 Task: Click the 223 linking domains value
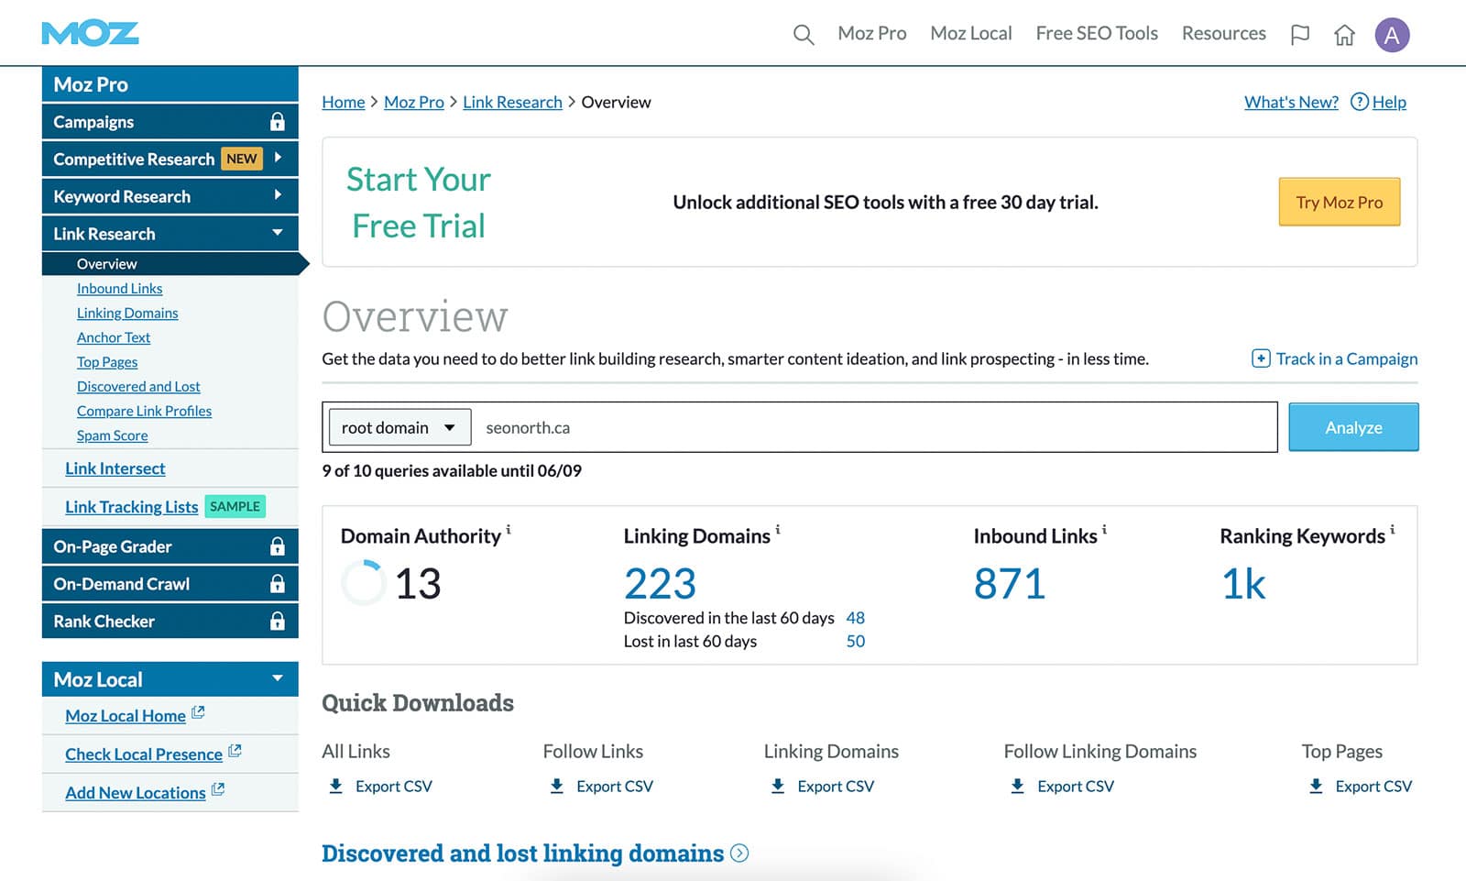[660, 584]
